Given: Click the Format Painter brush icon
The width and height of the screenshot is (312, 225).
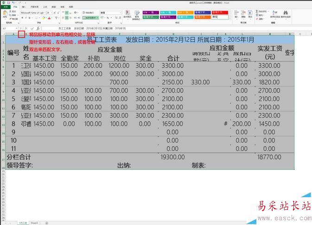Looking at the screenshot, I should tap(10, 19).
